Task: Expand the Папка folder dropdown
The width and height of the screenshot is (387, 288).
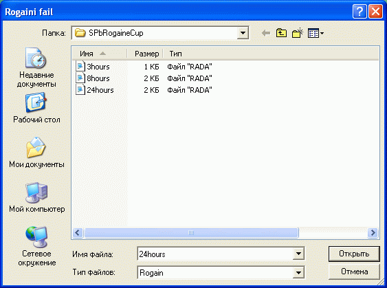Action: (243, 33)
